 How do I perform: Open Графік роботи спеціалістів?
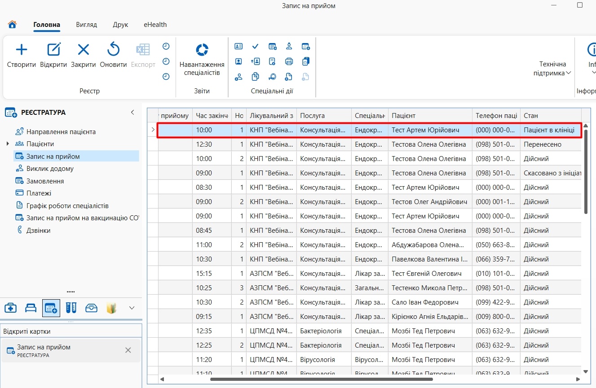click(67, 206)
